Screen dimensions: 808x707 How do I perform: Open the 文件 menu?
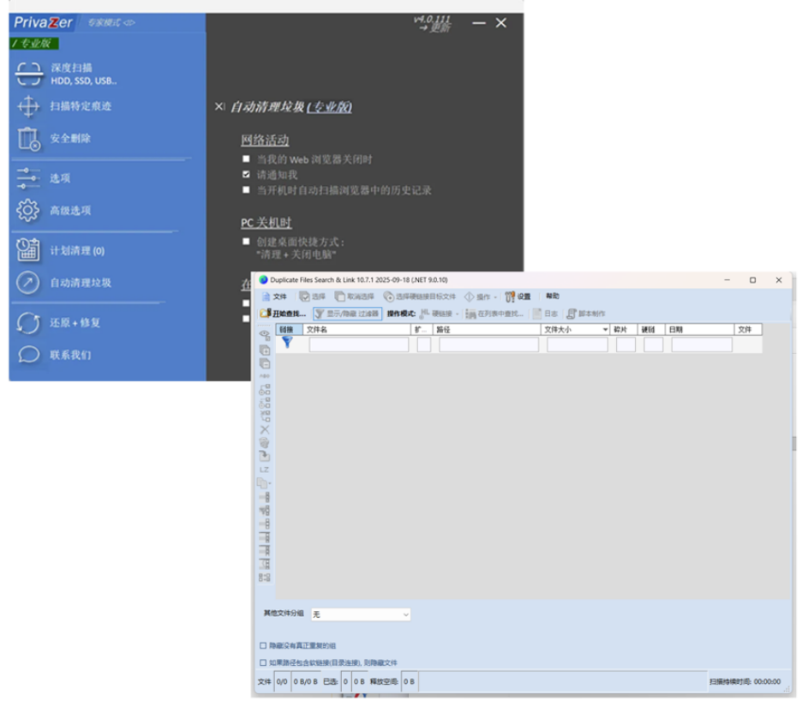tap(274, 297)
